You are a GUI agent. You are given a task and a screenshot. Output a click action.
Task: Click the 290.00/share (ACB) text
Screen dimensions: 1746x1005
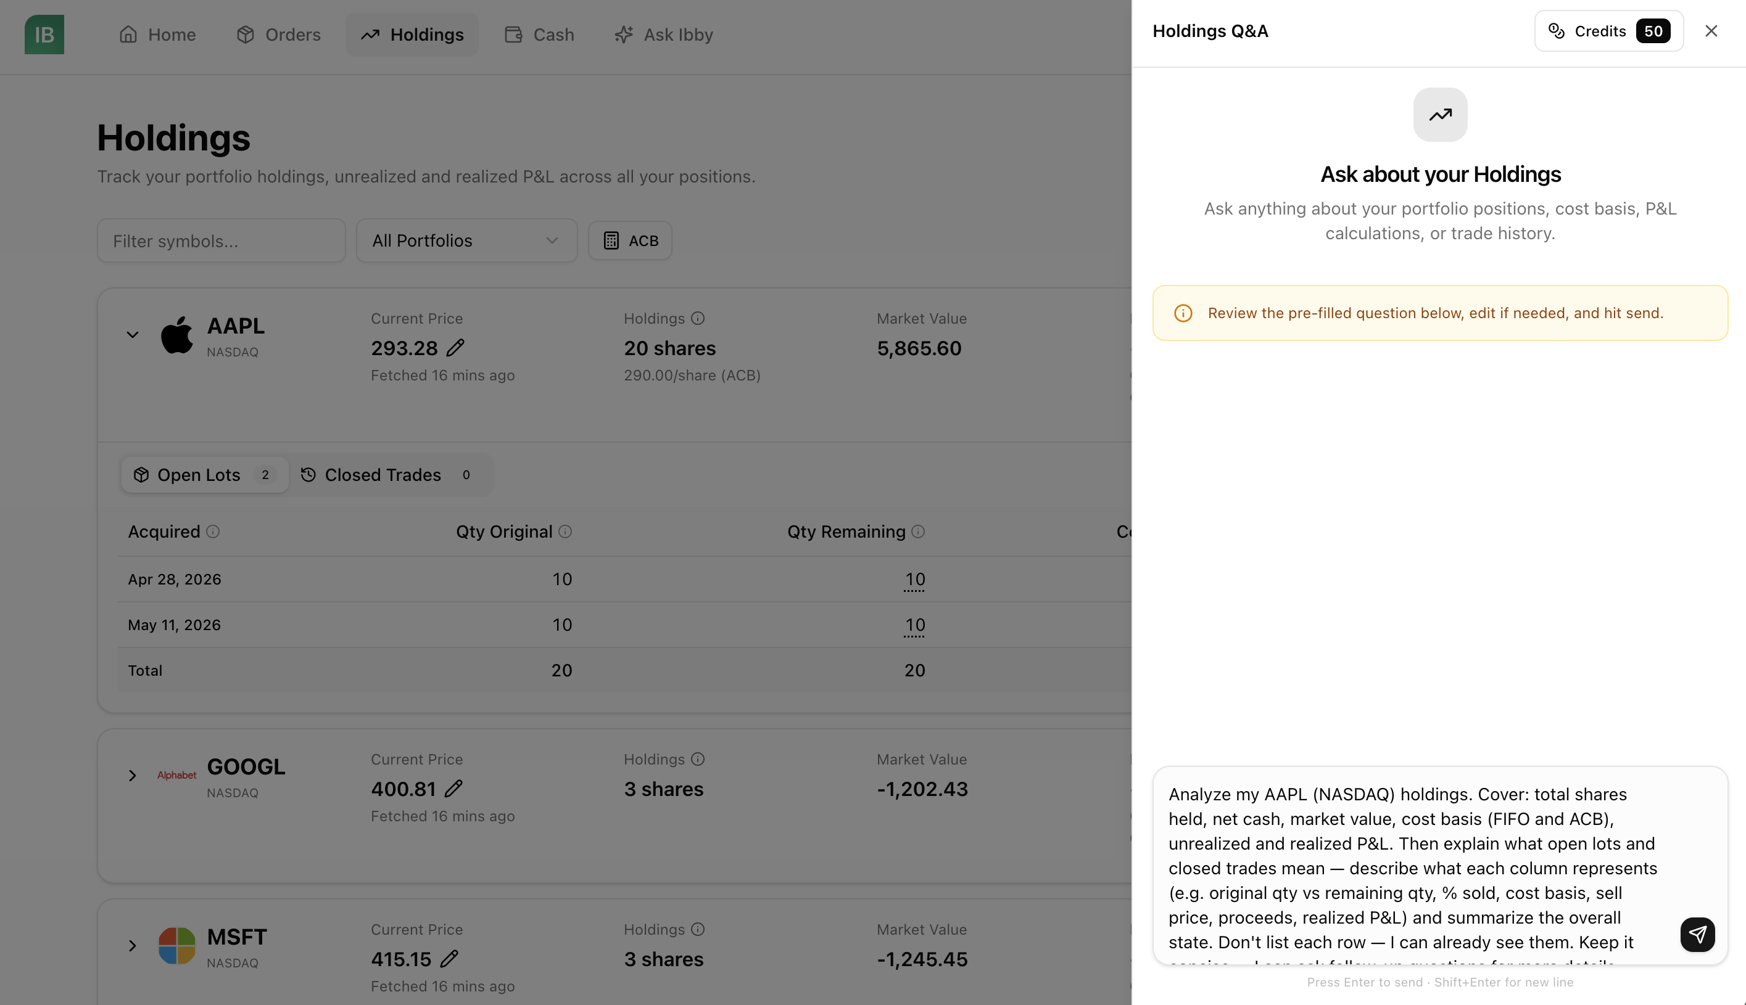(x=692, y=375)
